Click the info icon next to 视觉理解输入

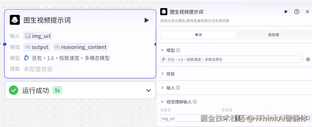click(x=195, y=102)
